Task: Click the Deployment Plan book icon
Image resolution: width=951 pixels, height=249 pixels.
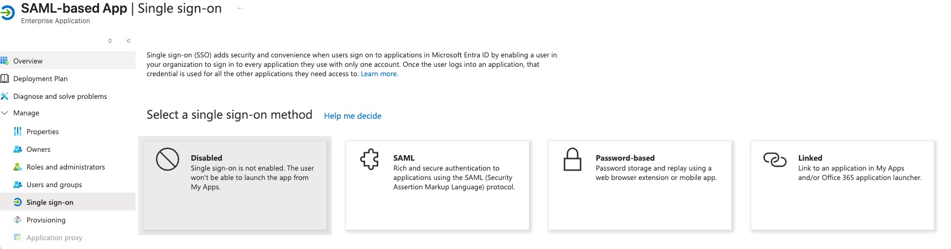Action: pos(4,78)
